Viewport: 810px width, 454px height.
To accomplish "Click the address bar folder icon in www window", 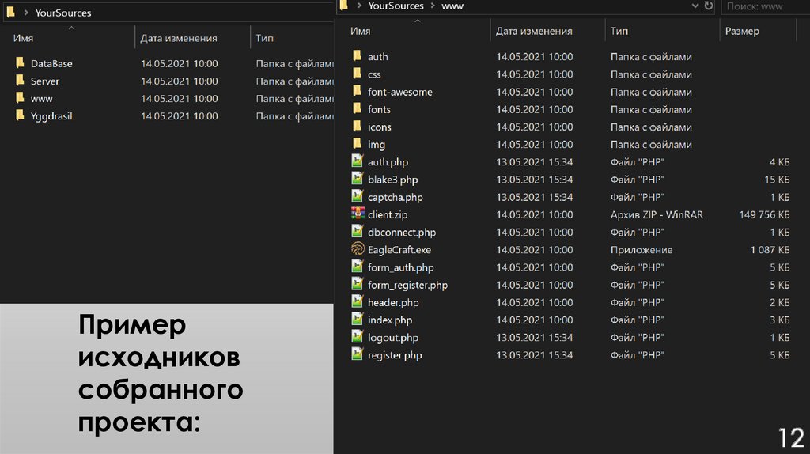I will click(344, 6).
